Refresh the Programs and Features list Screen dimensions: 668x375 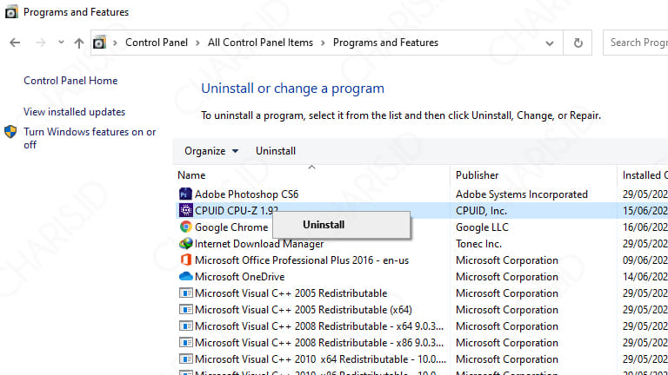(x=578, y=43)
